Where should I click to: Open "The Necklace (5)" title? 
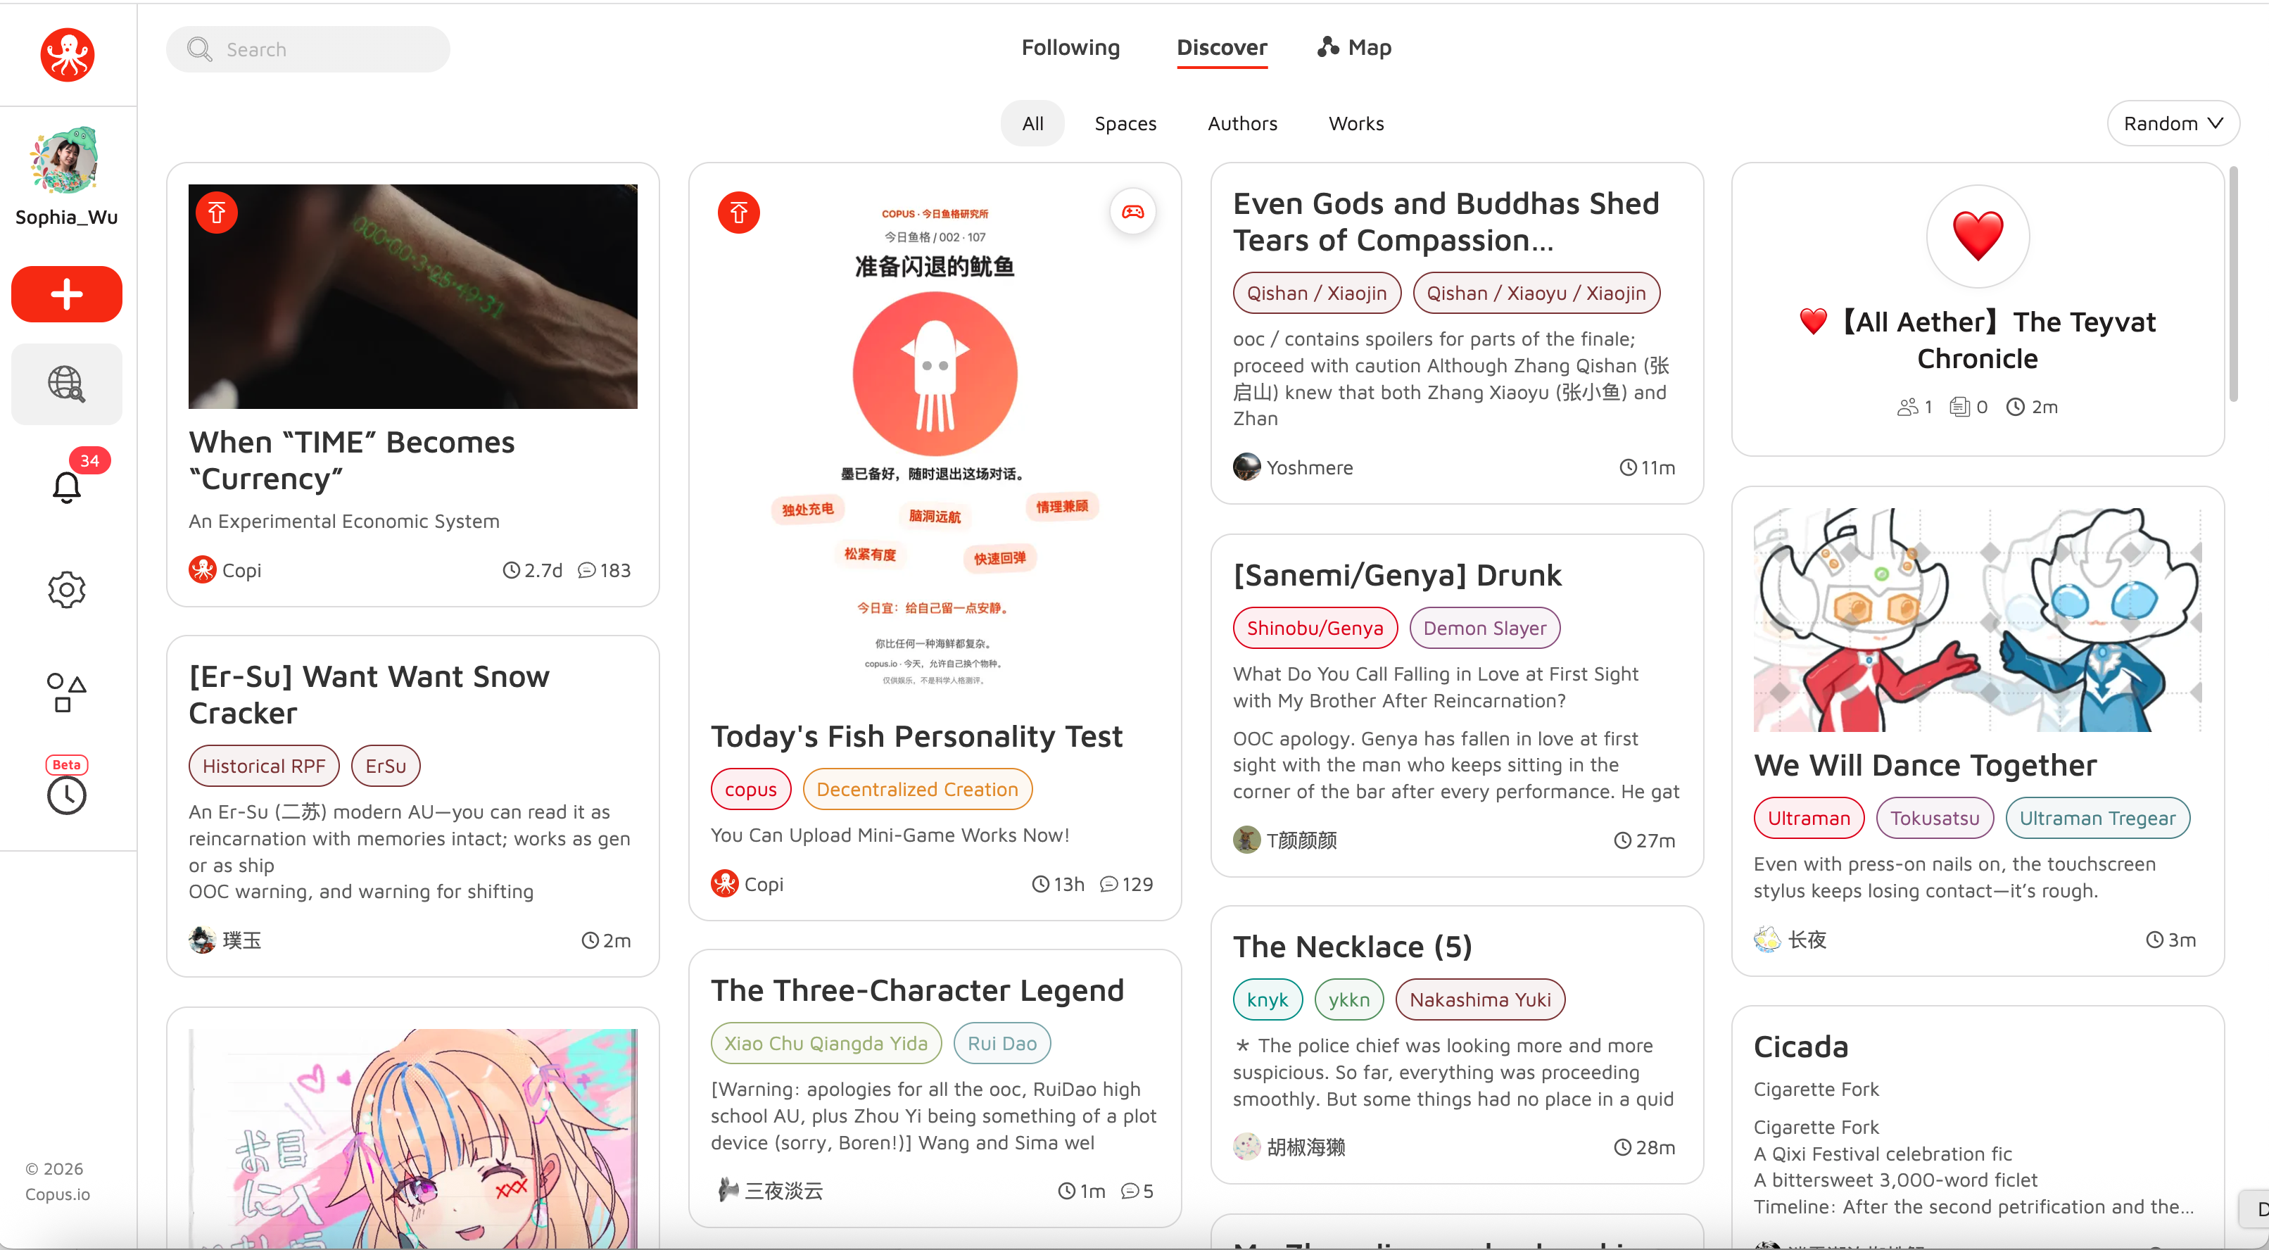point(1352,947)
